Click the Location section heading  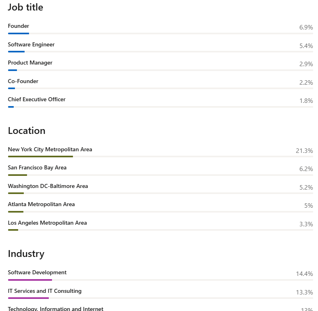(27, 131)
